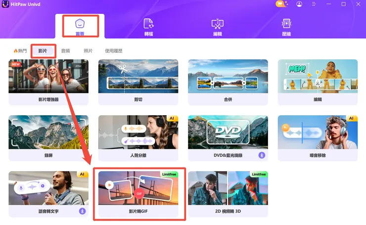This screenshot has width=366, height=225.
Task: Click the scissors edit icon above 編輯
Action: pyautogui.click(x=217, y=24)
